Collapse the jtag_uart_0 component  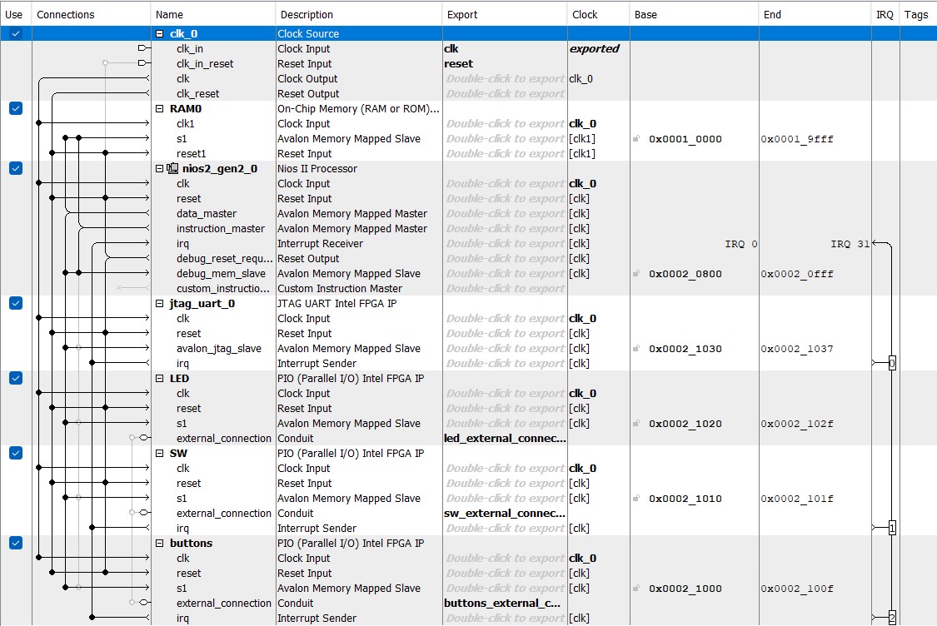(x=160, y=304)
